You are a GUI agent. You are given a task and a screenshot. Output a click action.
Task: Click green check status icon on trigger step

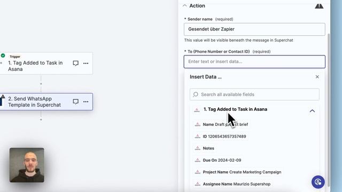coord(3,55)
